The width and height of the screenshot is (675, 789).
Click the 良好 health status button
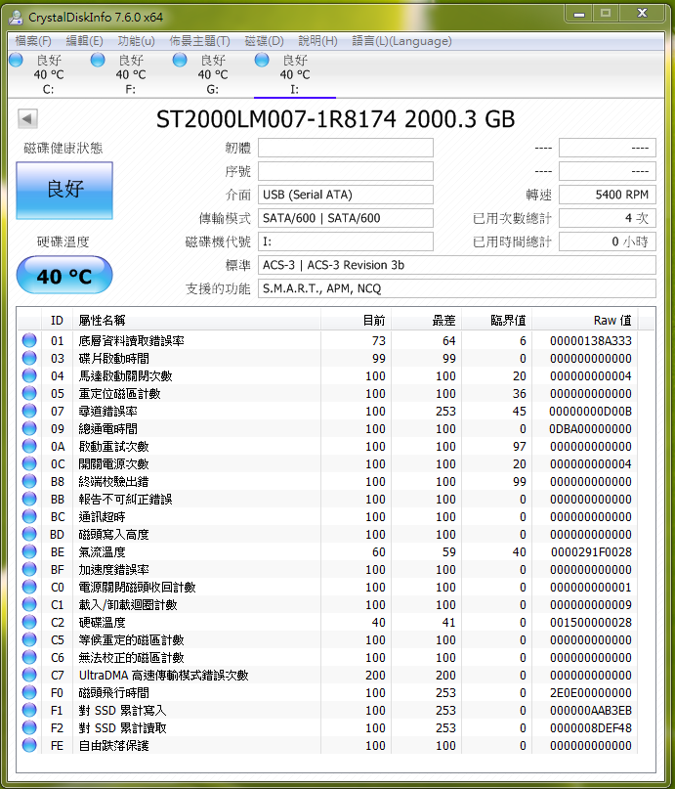(64, 191)
